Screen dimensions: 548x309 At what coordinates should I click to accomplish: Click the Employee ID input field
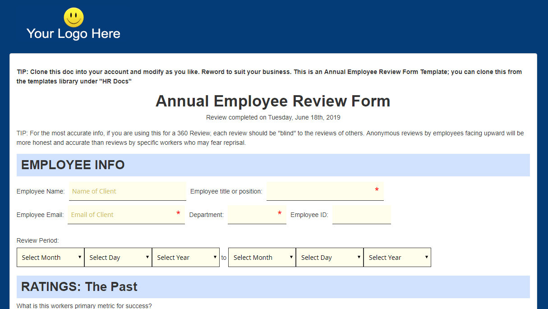point(361,214)
